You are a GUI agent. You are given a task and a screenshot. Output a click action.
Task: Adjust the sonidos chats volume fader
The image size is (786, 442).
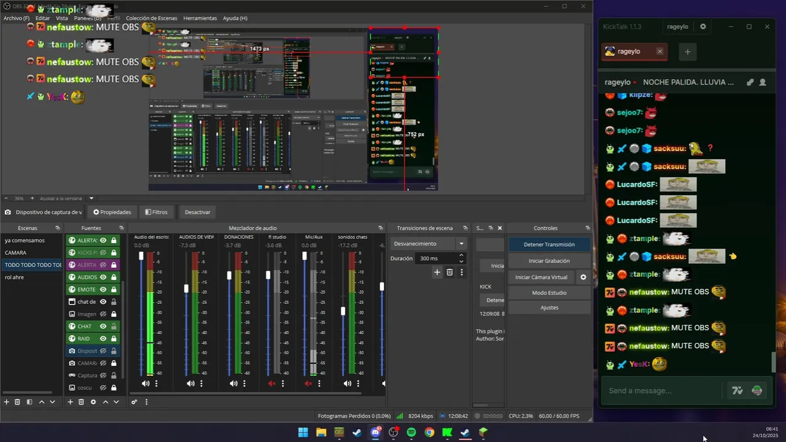(x=343, y=311)
